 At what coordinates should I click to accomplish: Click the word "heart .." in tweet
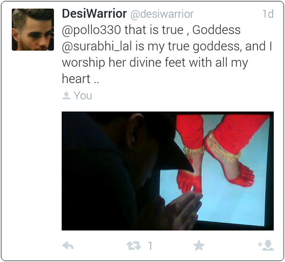tap(80, 79)
